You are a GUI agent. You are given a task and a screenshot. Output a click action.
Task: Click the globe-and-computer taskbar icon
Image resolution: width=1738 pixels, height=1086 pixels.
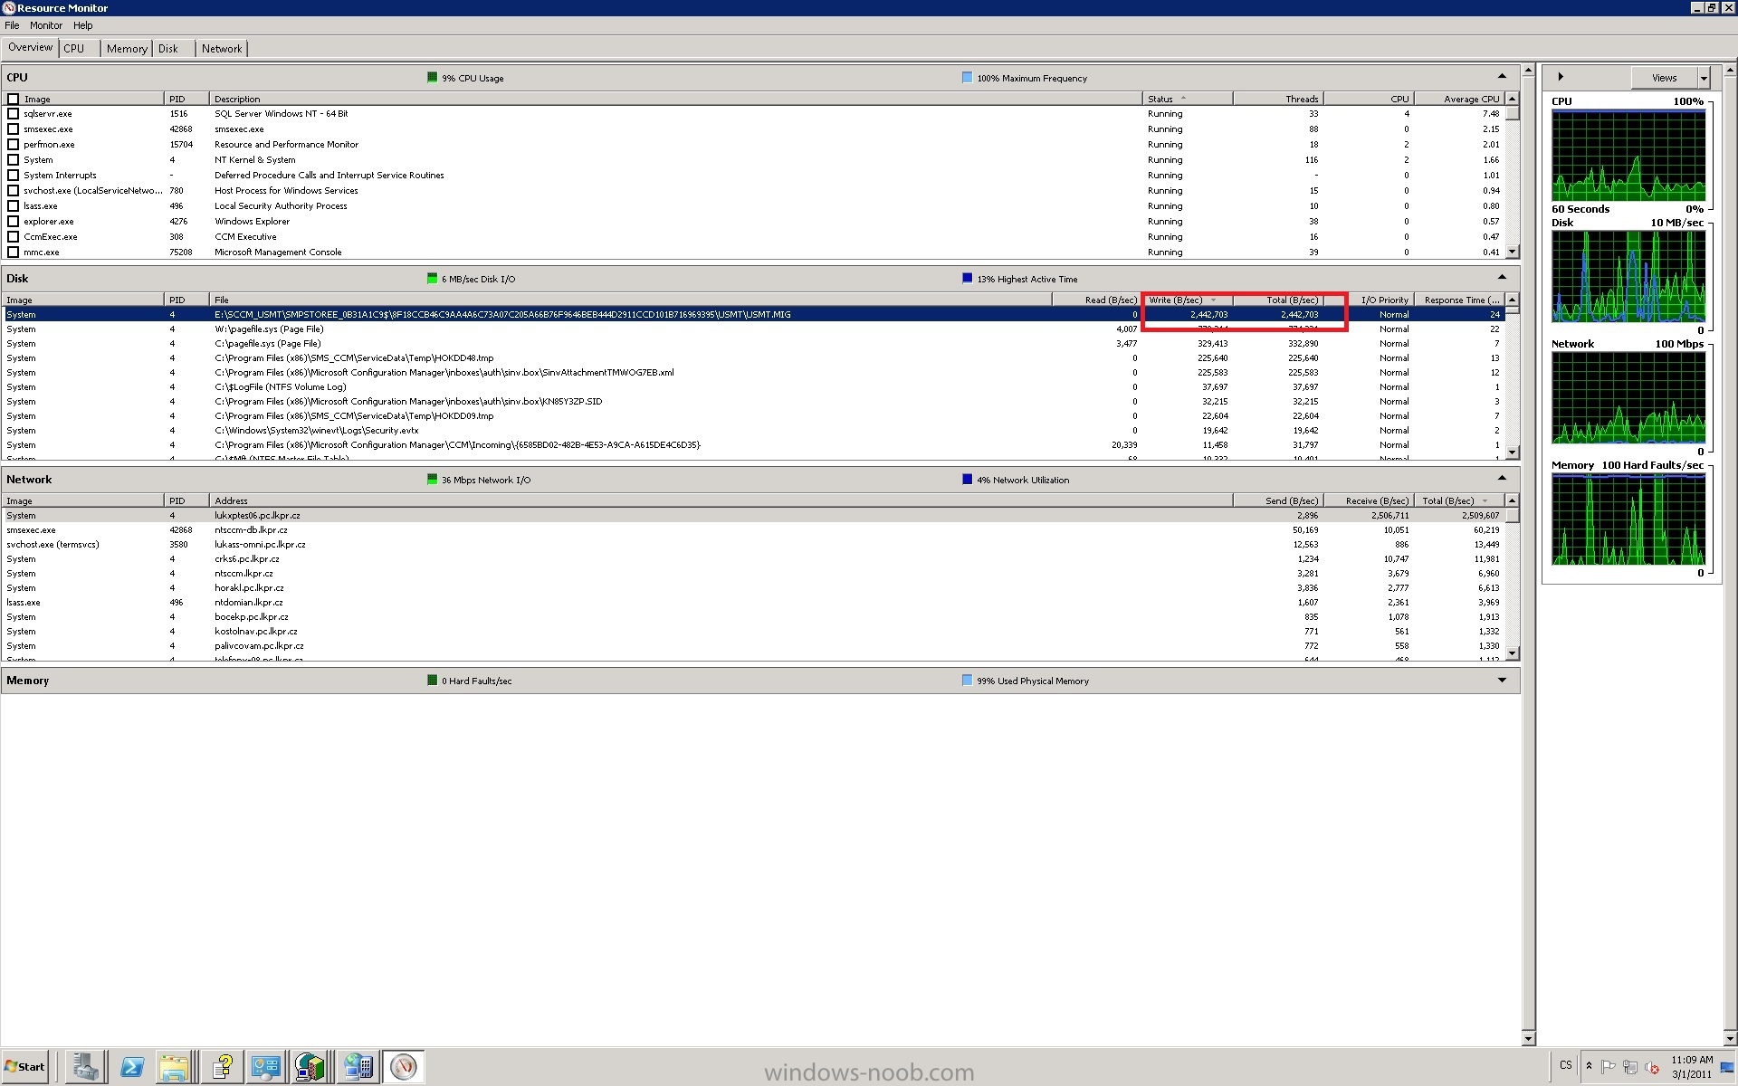click(358, 1066)
